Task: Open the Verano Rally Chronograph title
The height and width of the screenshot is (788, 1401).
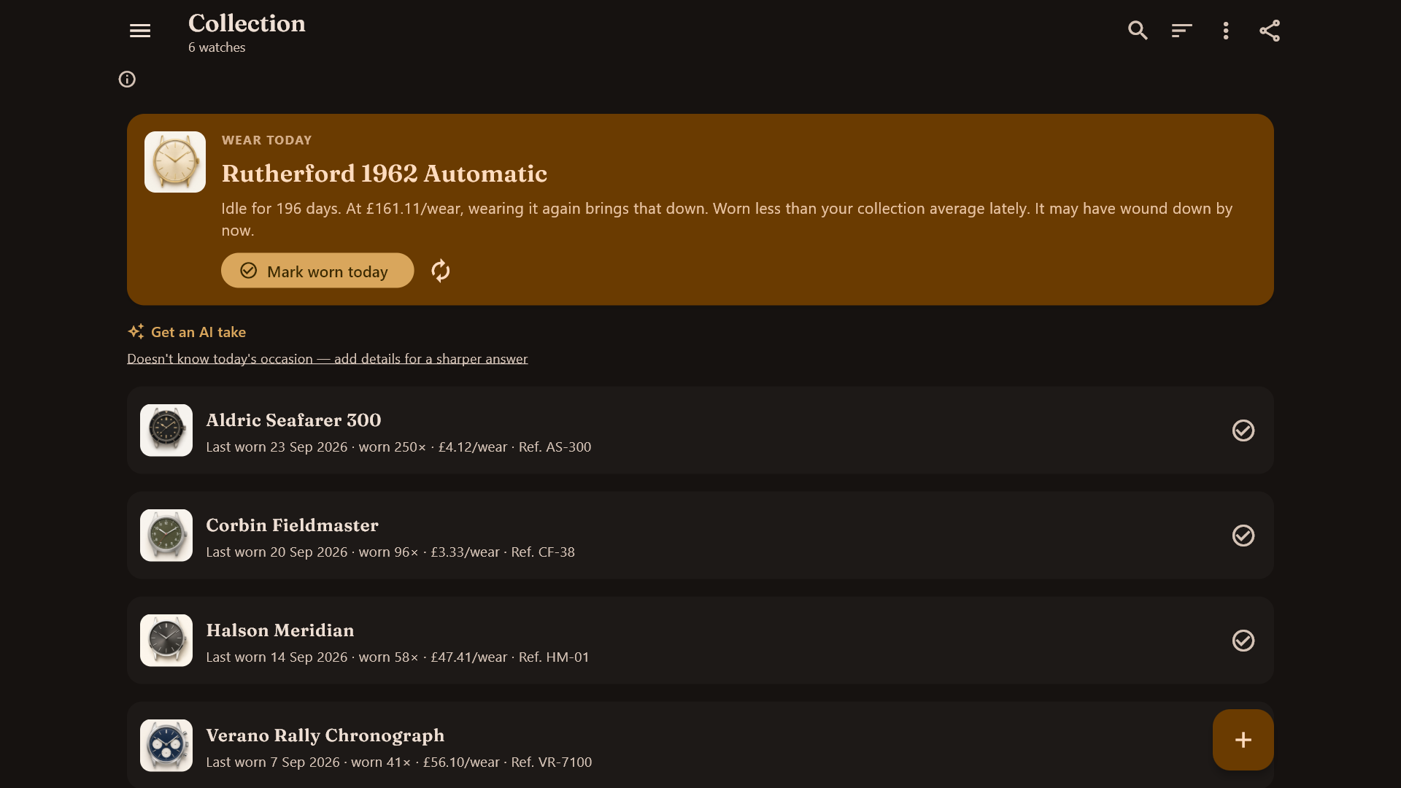Action: (x=325, y=735)
